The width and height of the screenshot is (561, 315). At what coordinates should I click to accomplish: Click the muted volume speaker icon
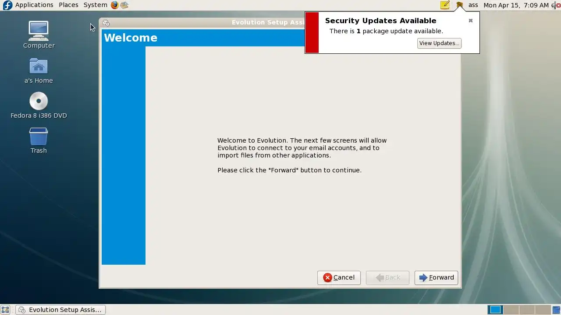(x=556, y=5)
